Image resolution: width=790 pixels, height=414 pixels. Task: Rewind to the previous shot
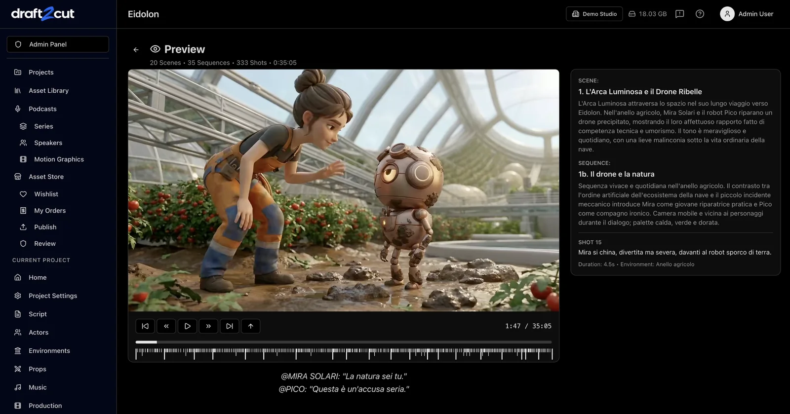166,326
